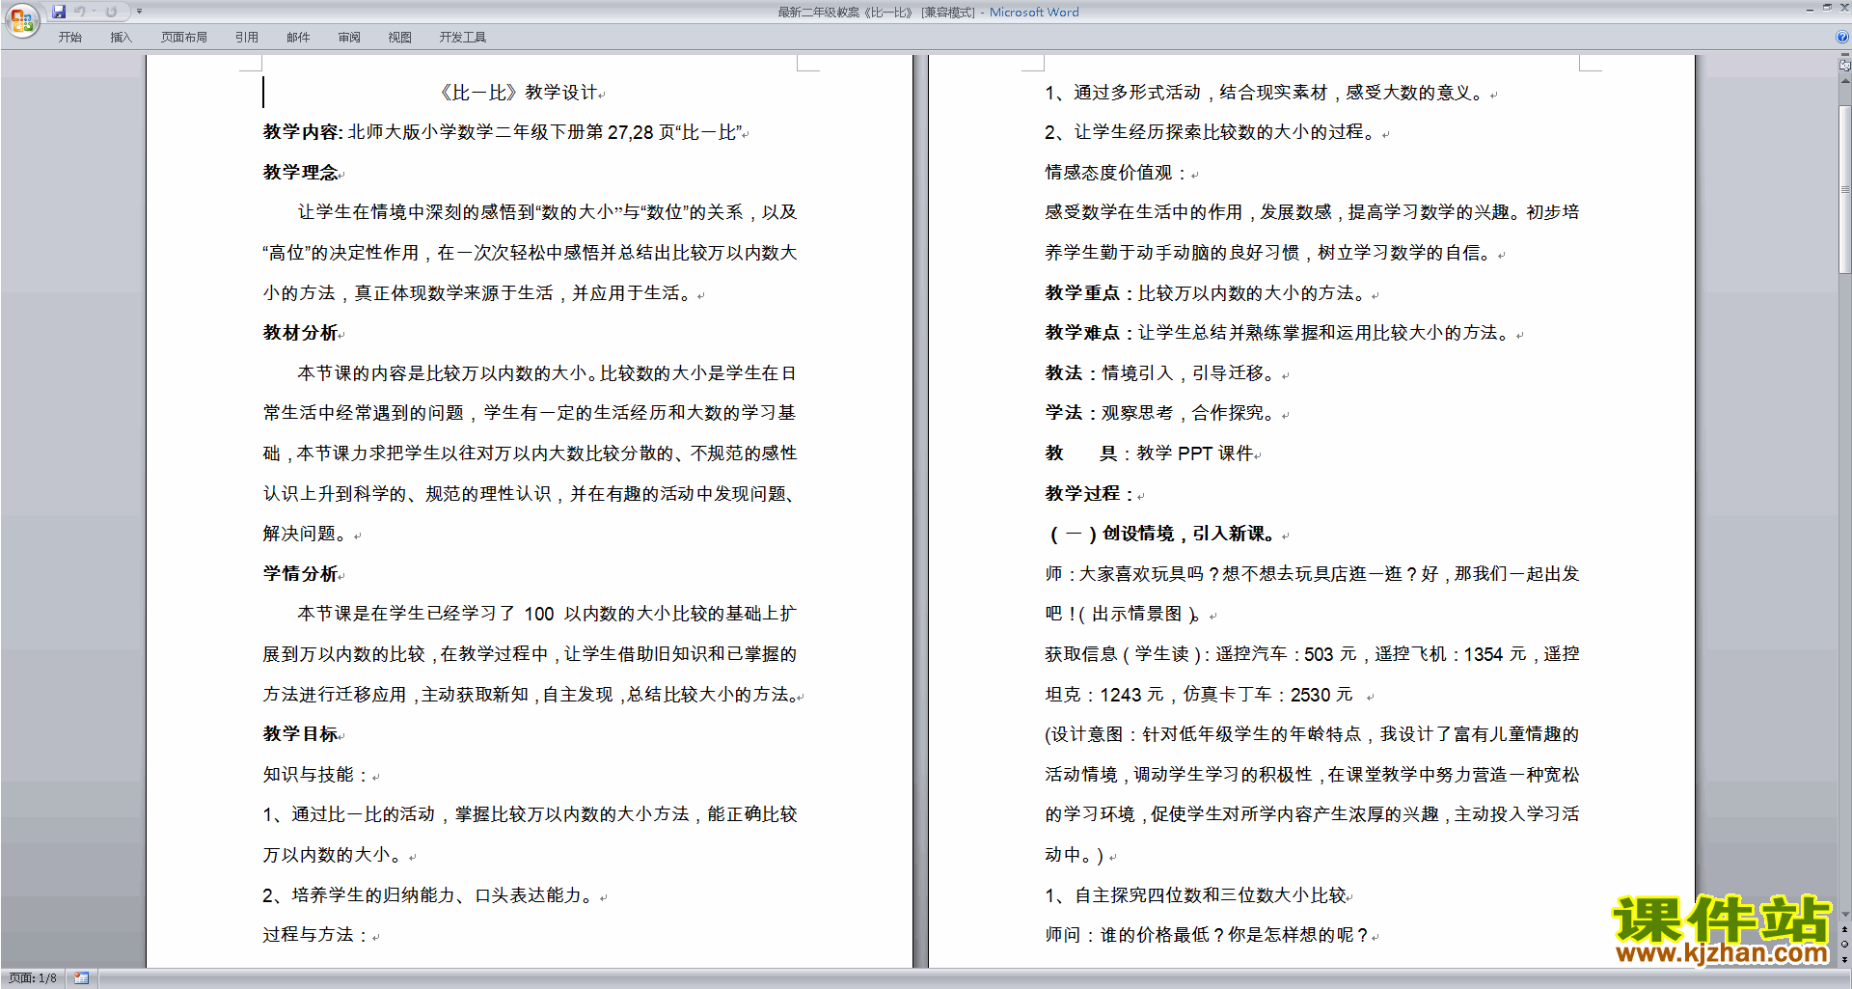Image resolution: width=1852 pixels, height=989 pixels.
Task: Click the bold label 教学重点
Action: pos(1082,293)
